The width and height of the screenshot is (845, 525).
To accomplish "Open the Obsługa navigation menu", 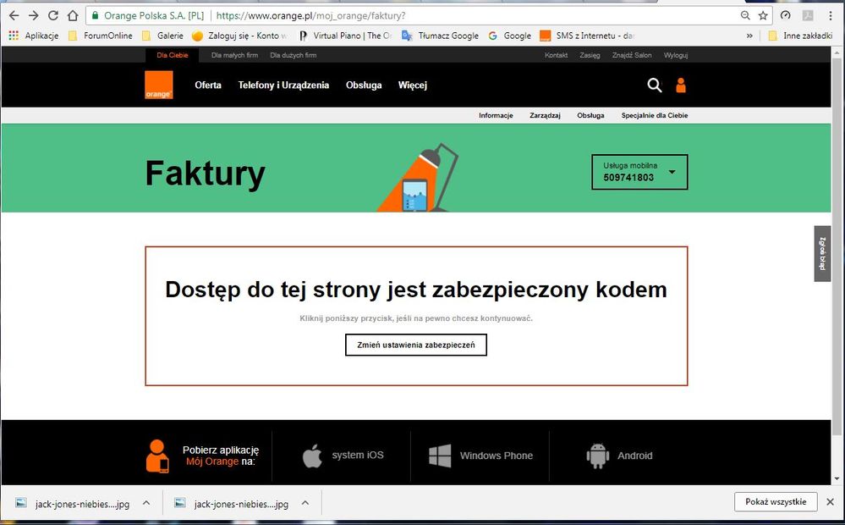I will [363, 86].
